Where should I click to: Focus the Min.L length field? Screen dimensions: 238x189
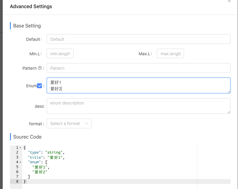[60, 54]
